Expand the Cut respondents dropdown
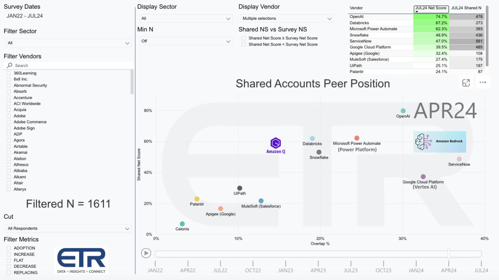 point(68,228)
